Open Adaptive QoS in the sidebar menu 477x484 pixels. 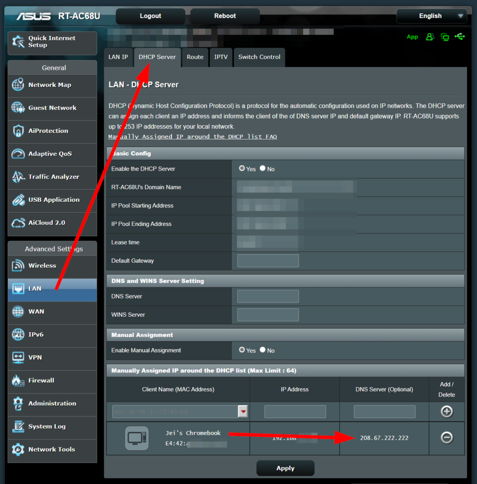click(52, 154)
